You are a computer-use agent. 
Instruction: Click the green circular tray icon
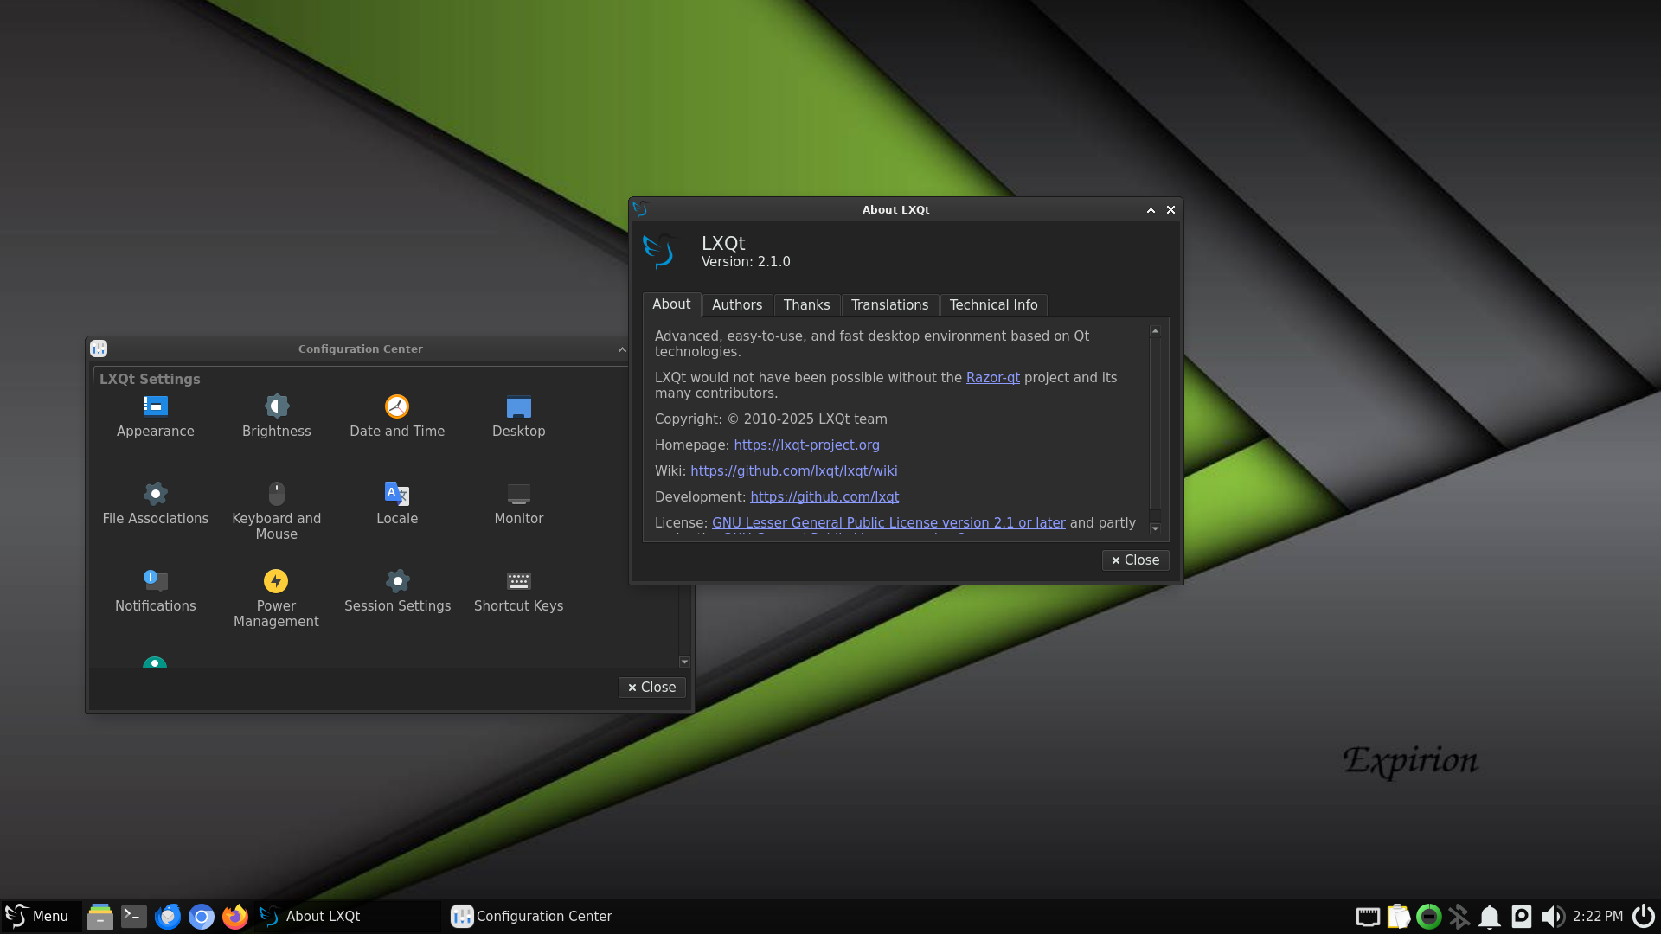point(1429,916)
